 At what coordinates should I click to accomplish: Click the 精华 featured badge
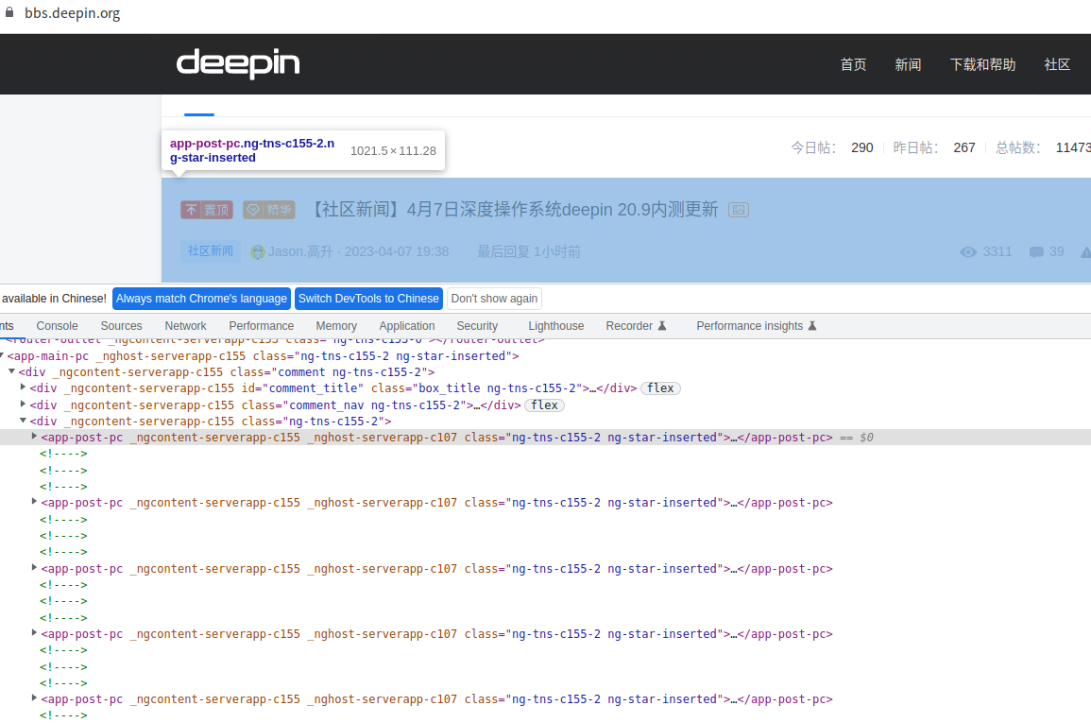tap(269, 210)
